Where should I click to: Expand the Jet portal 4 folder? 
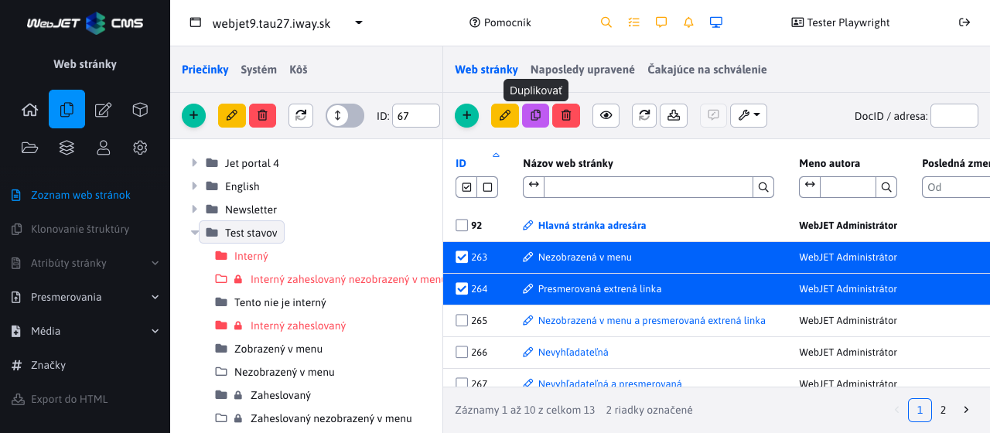pyautogui.click(x=195, y=163)
